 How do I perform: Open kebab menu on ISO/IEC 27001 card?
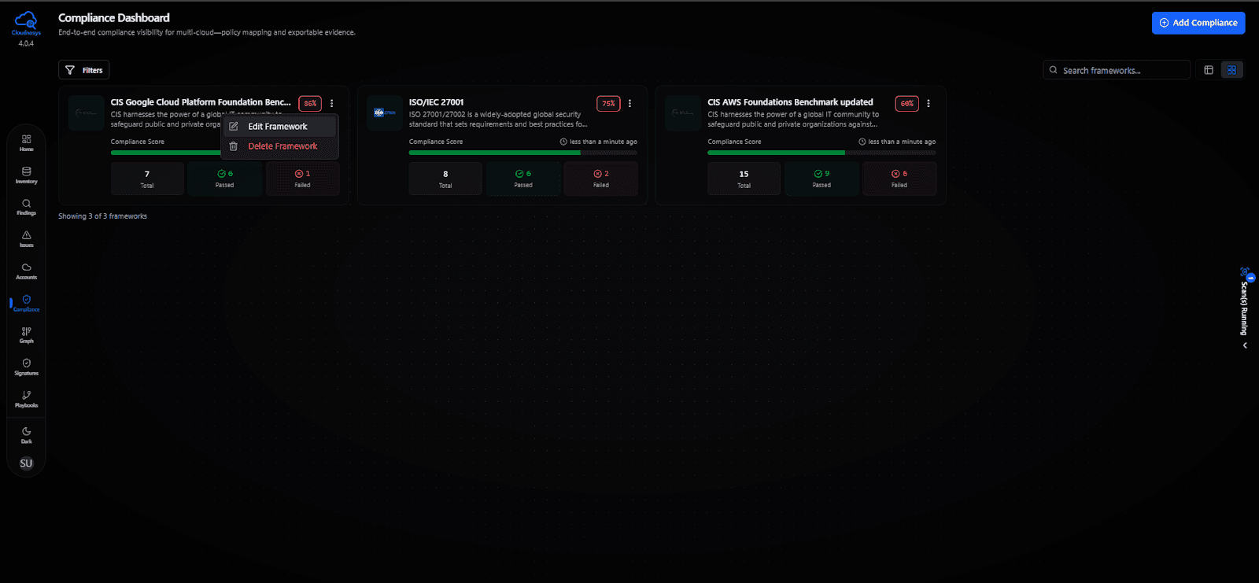[x=629, y=103]
